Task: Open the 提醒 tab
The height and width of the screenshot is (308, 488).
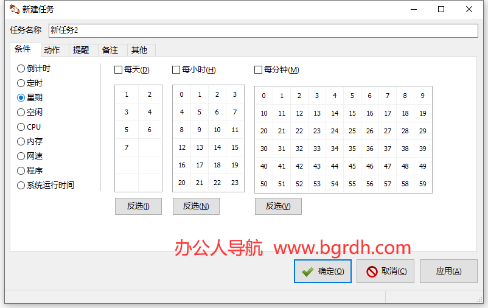Action: point(81,50)
